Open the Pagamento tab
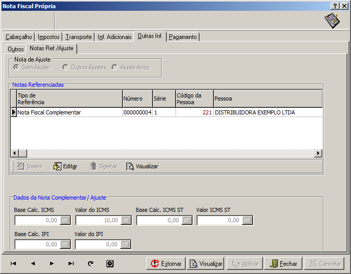 [183, 37]
